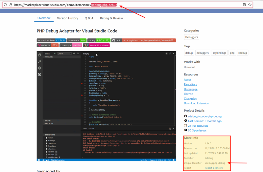Open the Q & A tab
The image size is (263, 172).
pos(89,18)
